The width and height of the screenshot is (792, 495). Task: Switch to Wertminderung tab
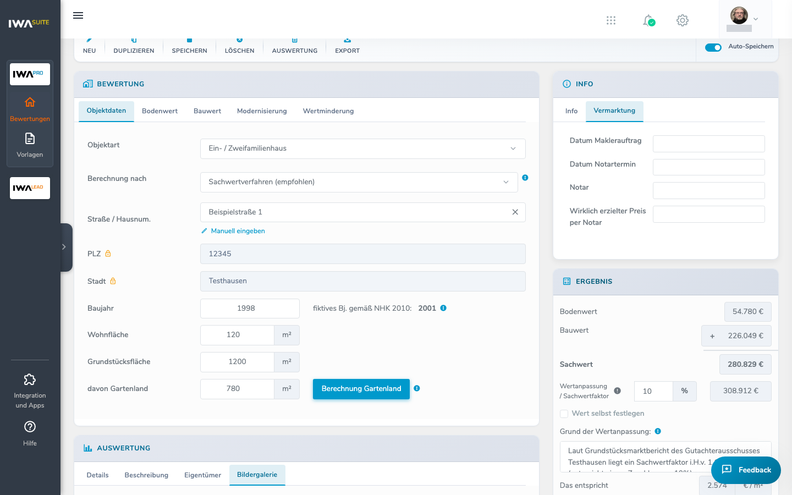tap(328, 111)
